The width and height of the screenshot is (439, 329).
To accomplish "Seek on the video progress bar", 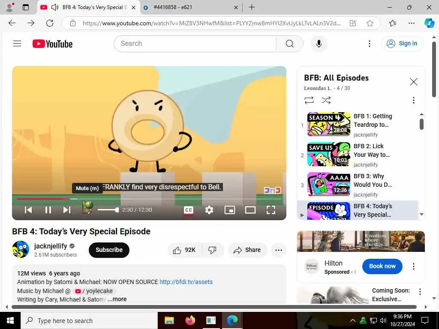I will [x=149, y=199].
